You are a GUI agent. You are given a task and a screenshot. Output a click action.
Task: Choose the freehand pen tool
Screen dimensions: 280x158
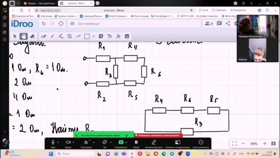pyautogui.click(x=43, y=36)
